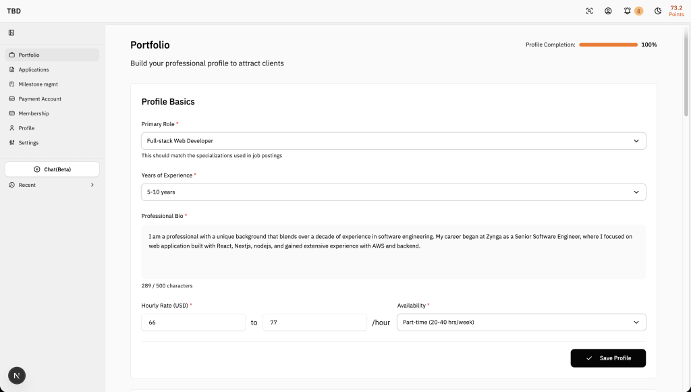This screenshot has height=392, width=691.
Task: Click the Next.js N logo badge
Action: [x=18, y=376]
